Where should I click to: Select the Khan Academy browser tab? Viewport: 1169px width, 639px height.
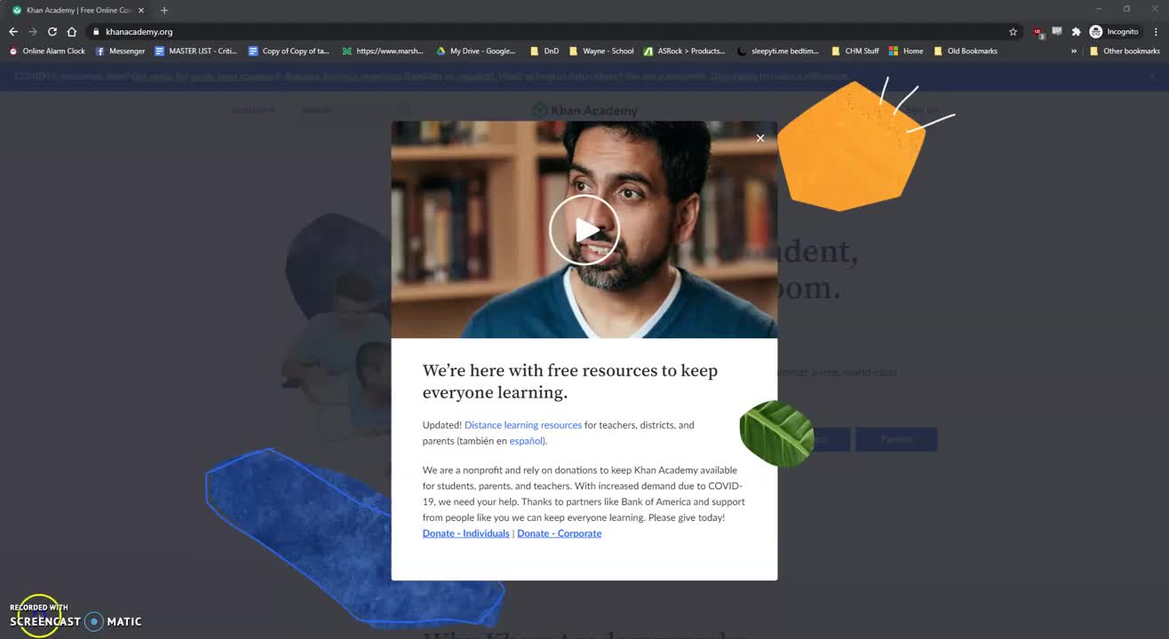point(78,10)
